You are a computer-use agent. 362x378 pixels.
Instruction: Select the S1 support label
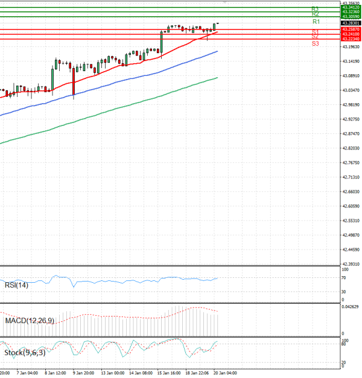[316, 31]
